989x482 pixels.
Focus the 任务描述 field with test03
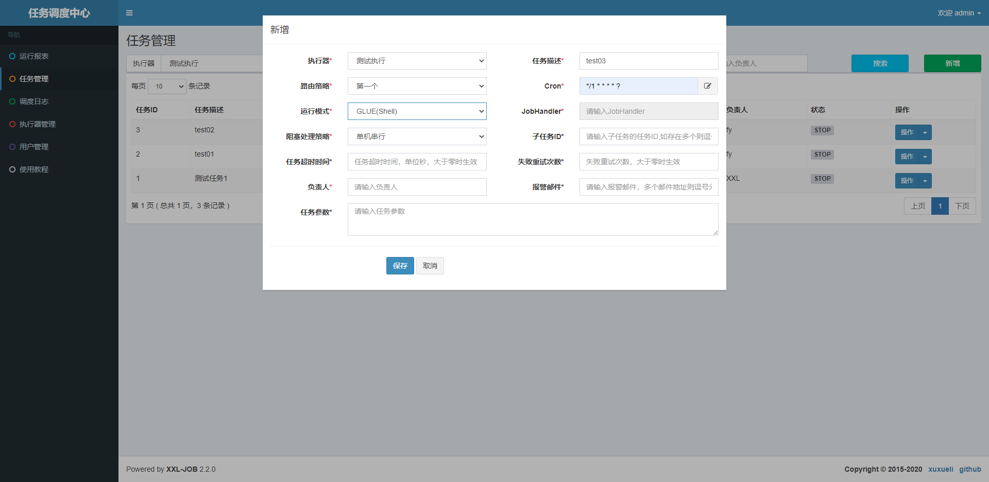pos(649,61)
